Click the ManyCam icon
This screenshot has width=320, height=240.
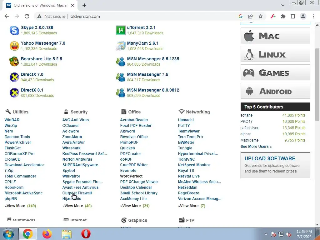(121, 46)
